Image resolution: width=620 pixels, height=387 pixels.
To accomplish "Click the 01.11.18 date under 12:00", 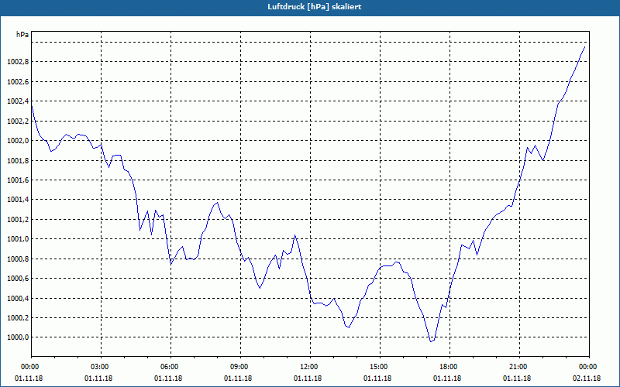I will coord(308,378).
